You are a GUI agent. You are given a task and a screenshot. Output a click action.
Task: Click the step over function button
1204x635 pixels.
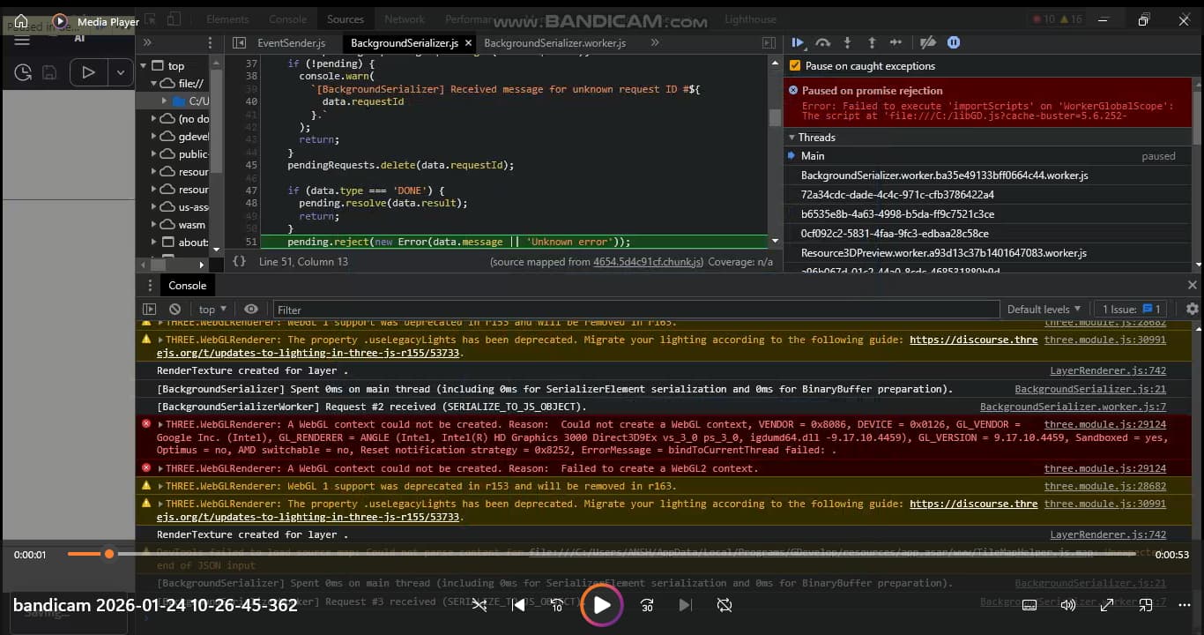[822, 42]
